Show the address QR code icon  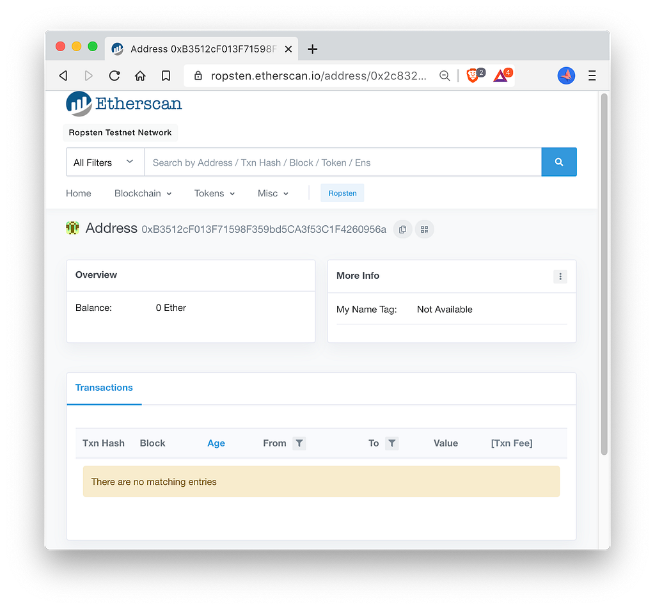click(x=425, y=229)
